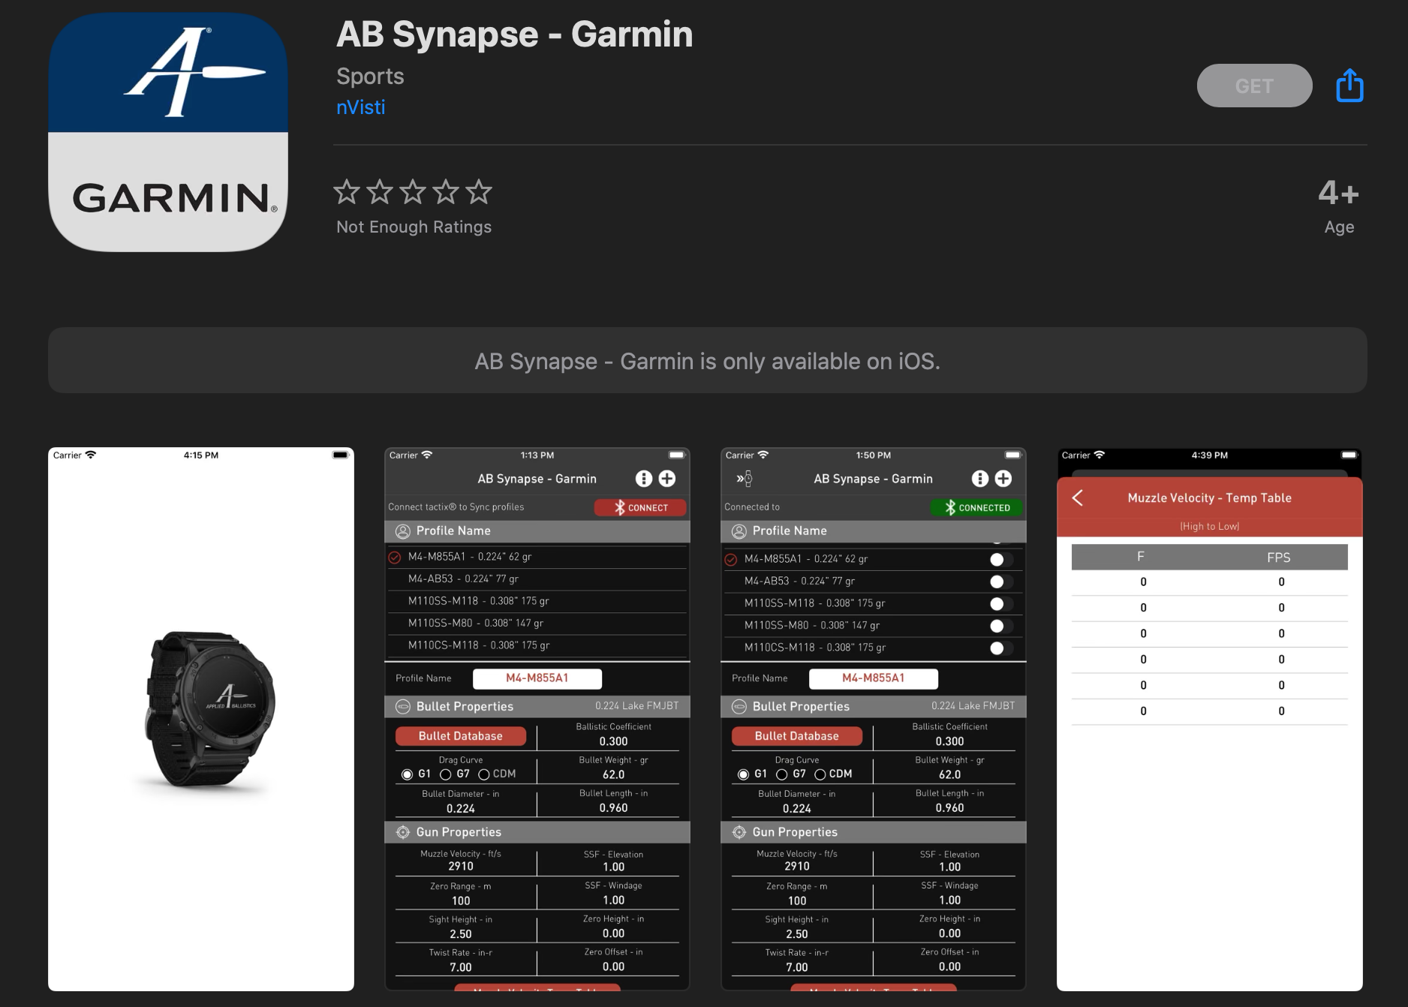Click the AB Synapse Garmin app icon
Image resolution: width=1408 pixels, height=1007 pixels.
tap(168, 131)
